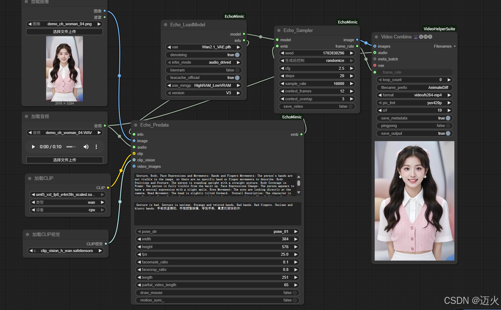Select next image with right arrow
Screen dimensions: 501x310
(x=99, y=24)
